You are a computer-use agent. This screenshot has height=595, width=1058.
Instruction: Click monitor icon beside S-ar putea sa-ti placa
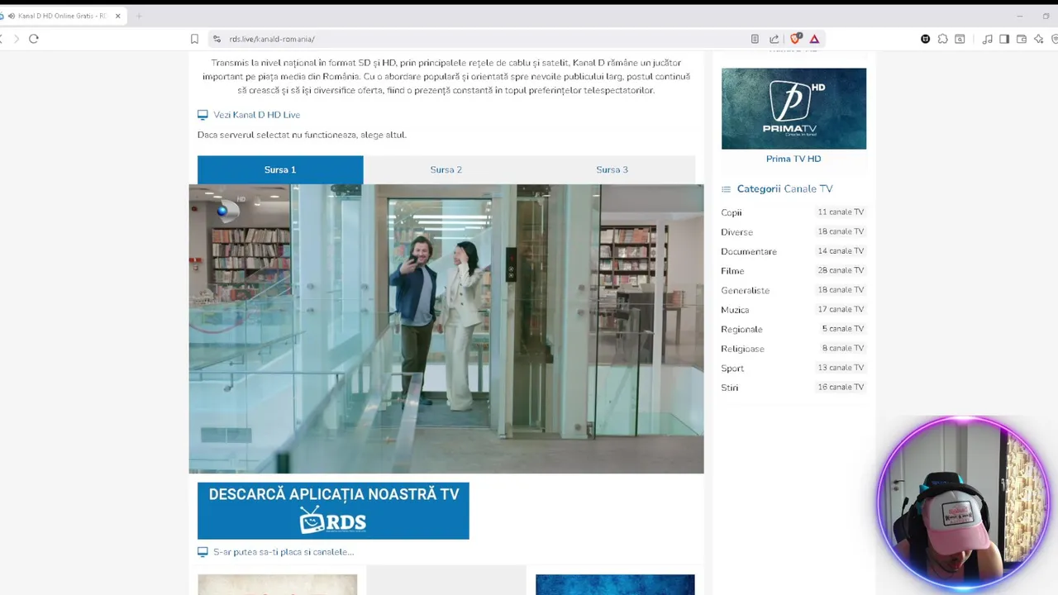point(203,552)
